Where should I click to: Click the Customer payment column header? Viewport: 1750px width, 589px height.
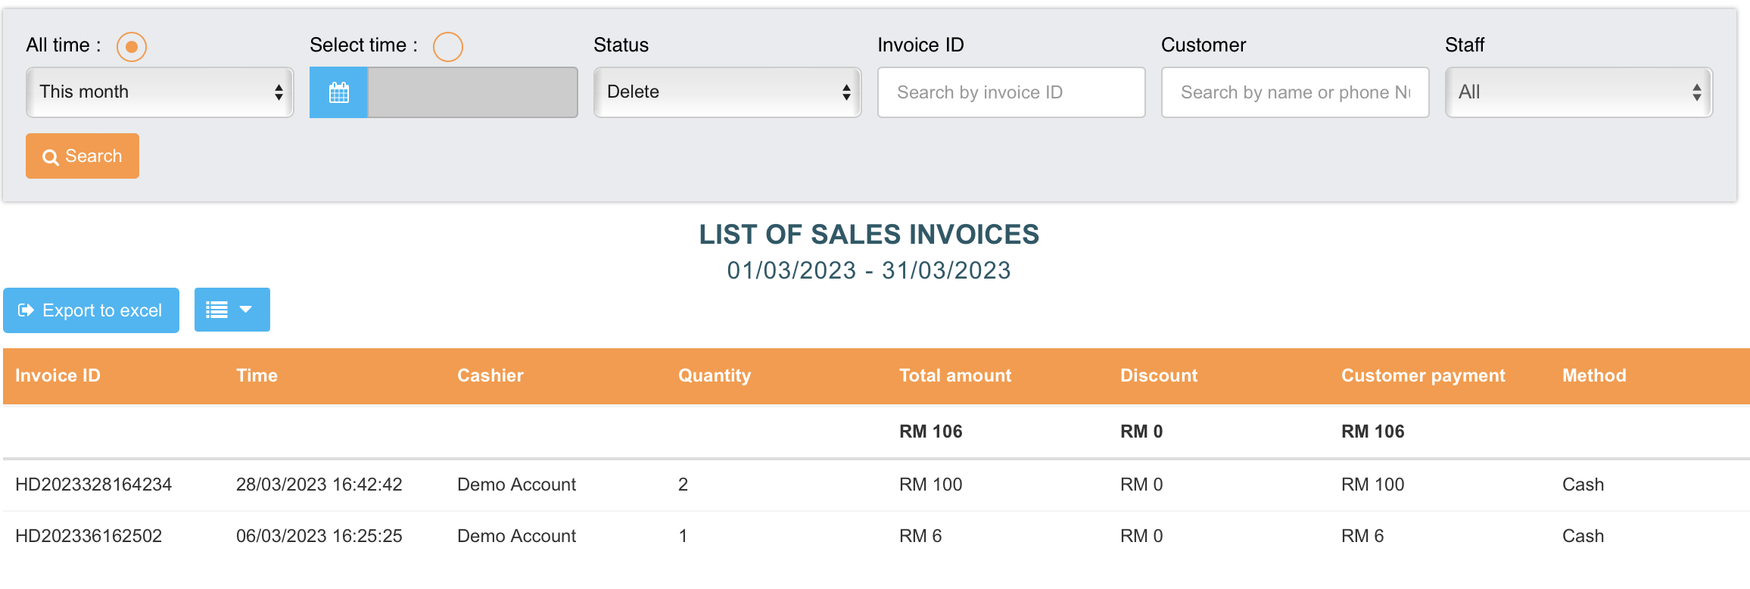[x=1422, y=376]
